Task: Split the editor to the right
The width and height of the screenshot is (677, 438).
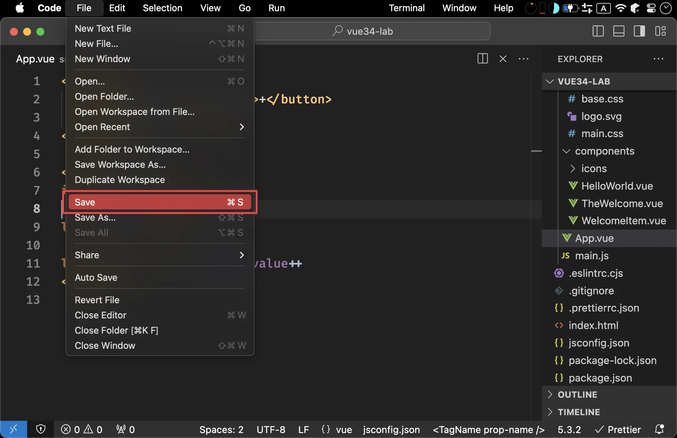Action: (483, 59)
